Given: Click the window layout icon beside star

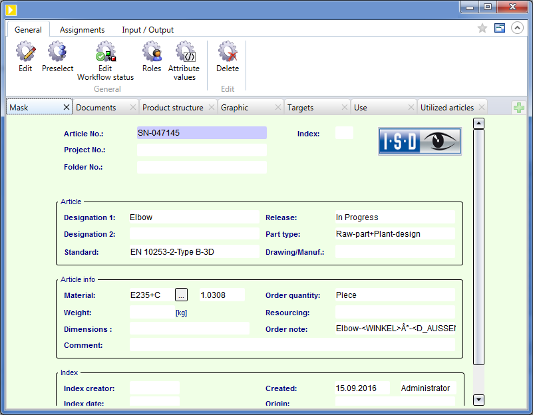Looking at the screenshot, I should click(x=500, y=29).
